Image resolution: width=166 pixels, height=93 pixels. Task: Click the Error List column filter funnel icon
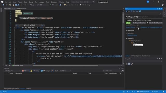click(x=120, y=73)
